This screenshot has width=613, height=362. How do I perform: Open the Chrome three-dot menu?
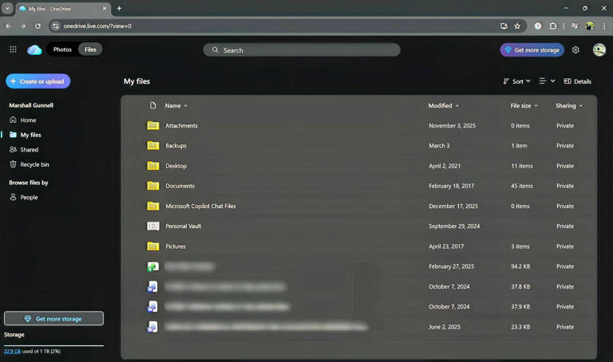click(604, 26)
